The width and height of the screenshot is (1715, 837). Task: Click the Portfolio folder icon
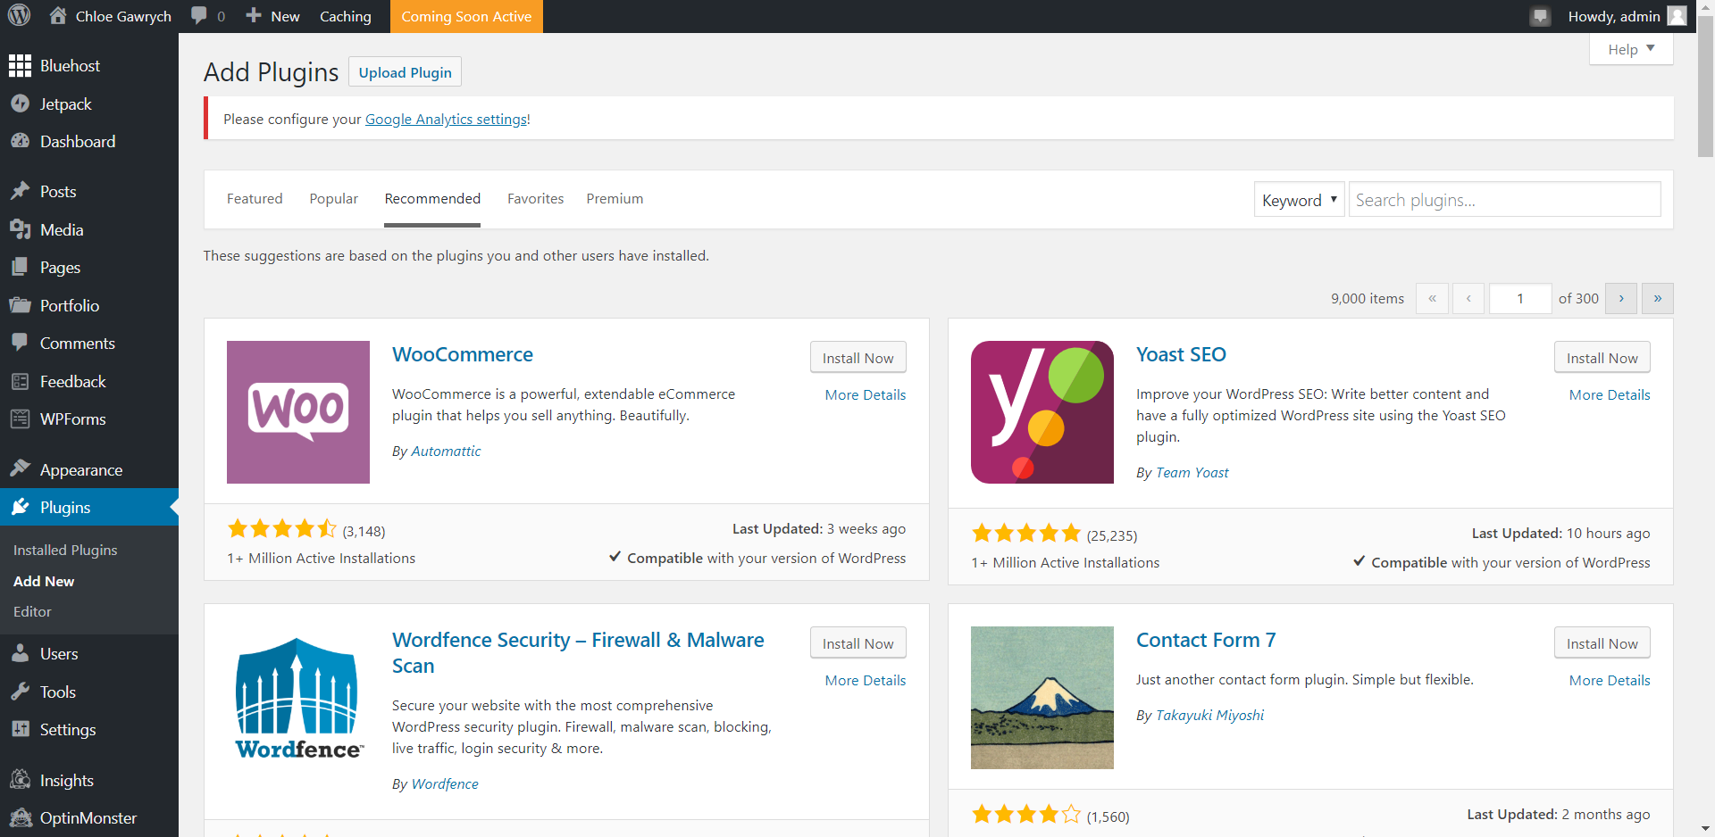coord(20,305)
